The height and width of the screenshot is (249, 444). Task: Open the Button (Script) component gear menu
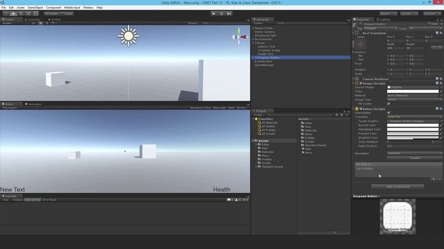pyautogui.click(x=441, y=109)
